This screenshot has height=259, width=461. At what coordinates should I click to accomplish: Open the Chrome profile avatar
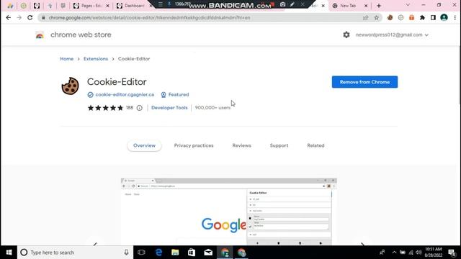[444, 17]
